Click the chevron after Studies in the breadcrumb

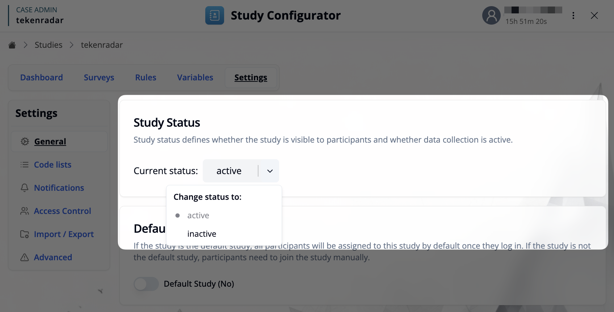click(72, 45)
